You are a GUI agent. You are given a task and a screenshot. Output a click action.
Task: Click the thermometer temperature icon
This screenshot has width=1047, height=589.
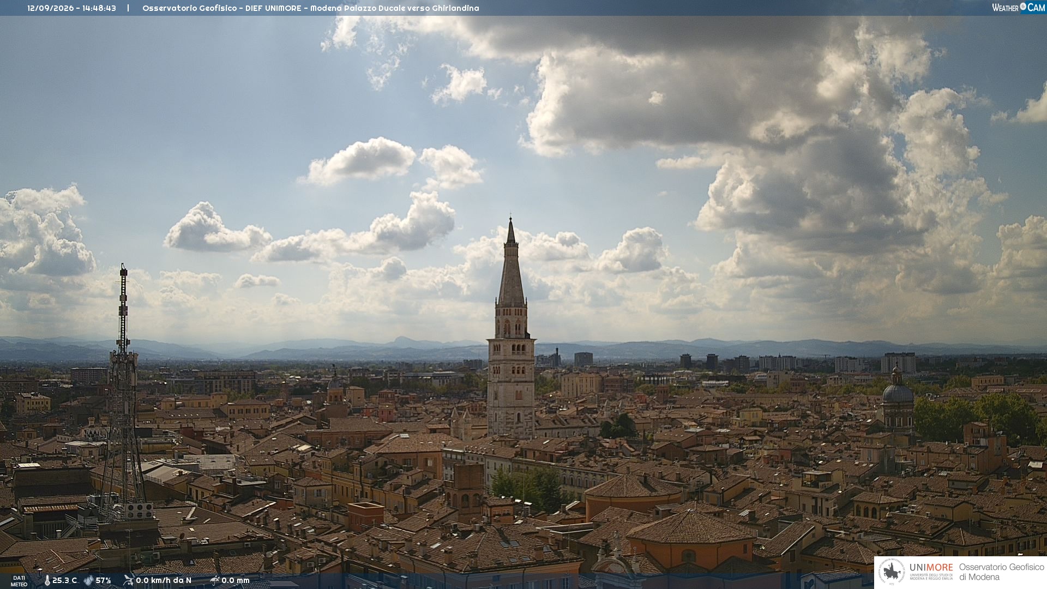[47, 580]
